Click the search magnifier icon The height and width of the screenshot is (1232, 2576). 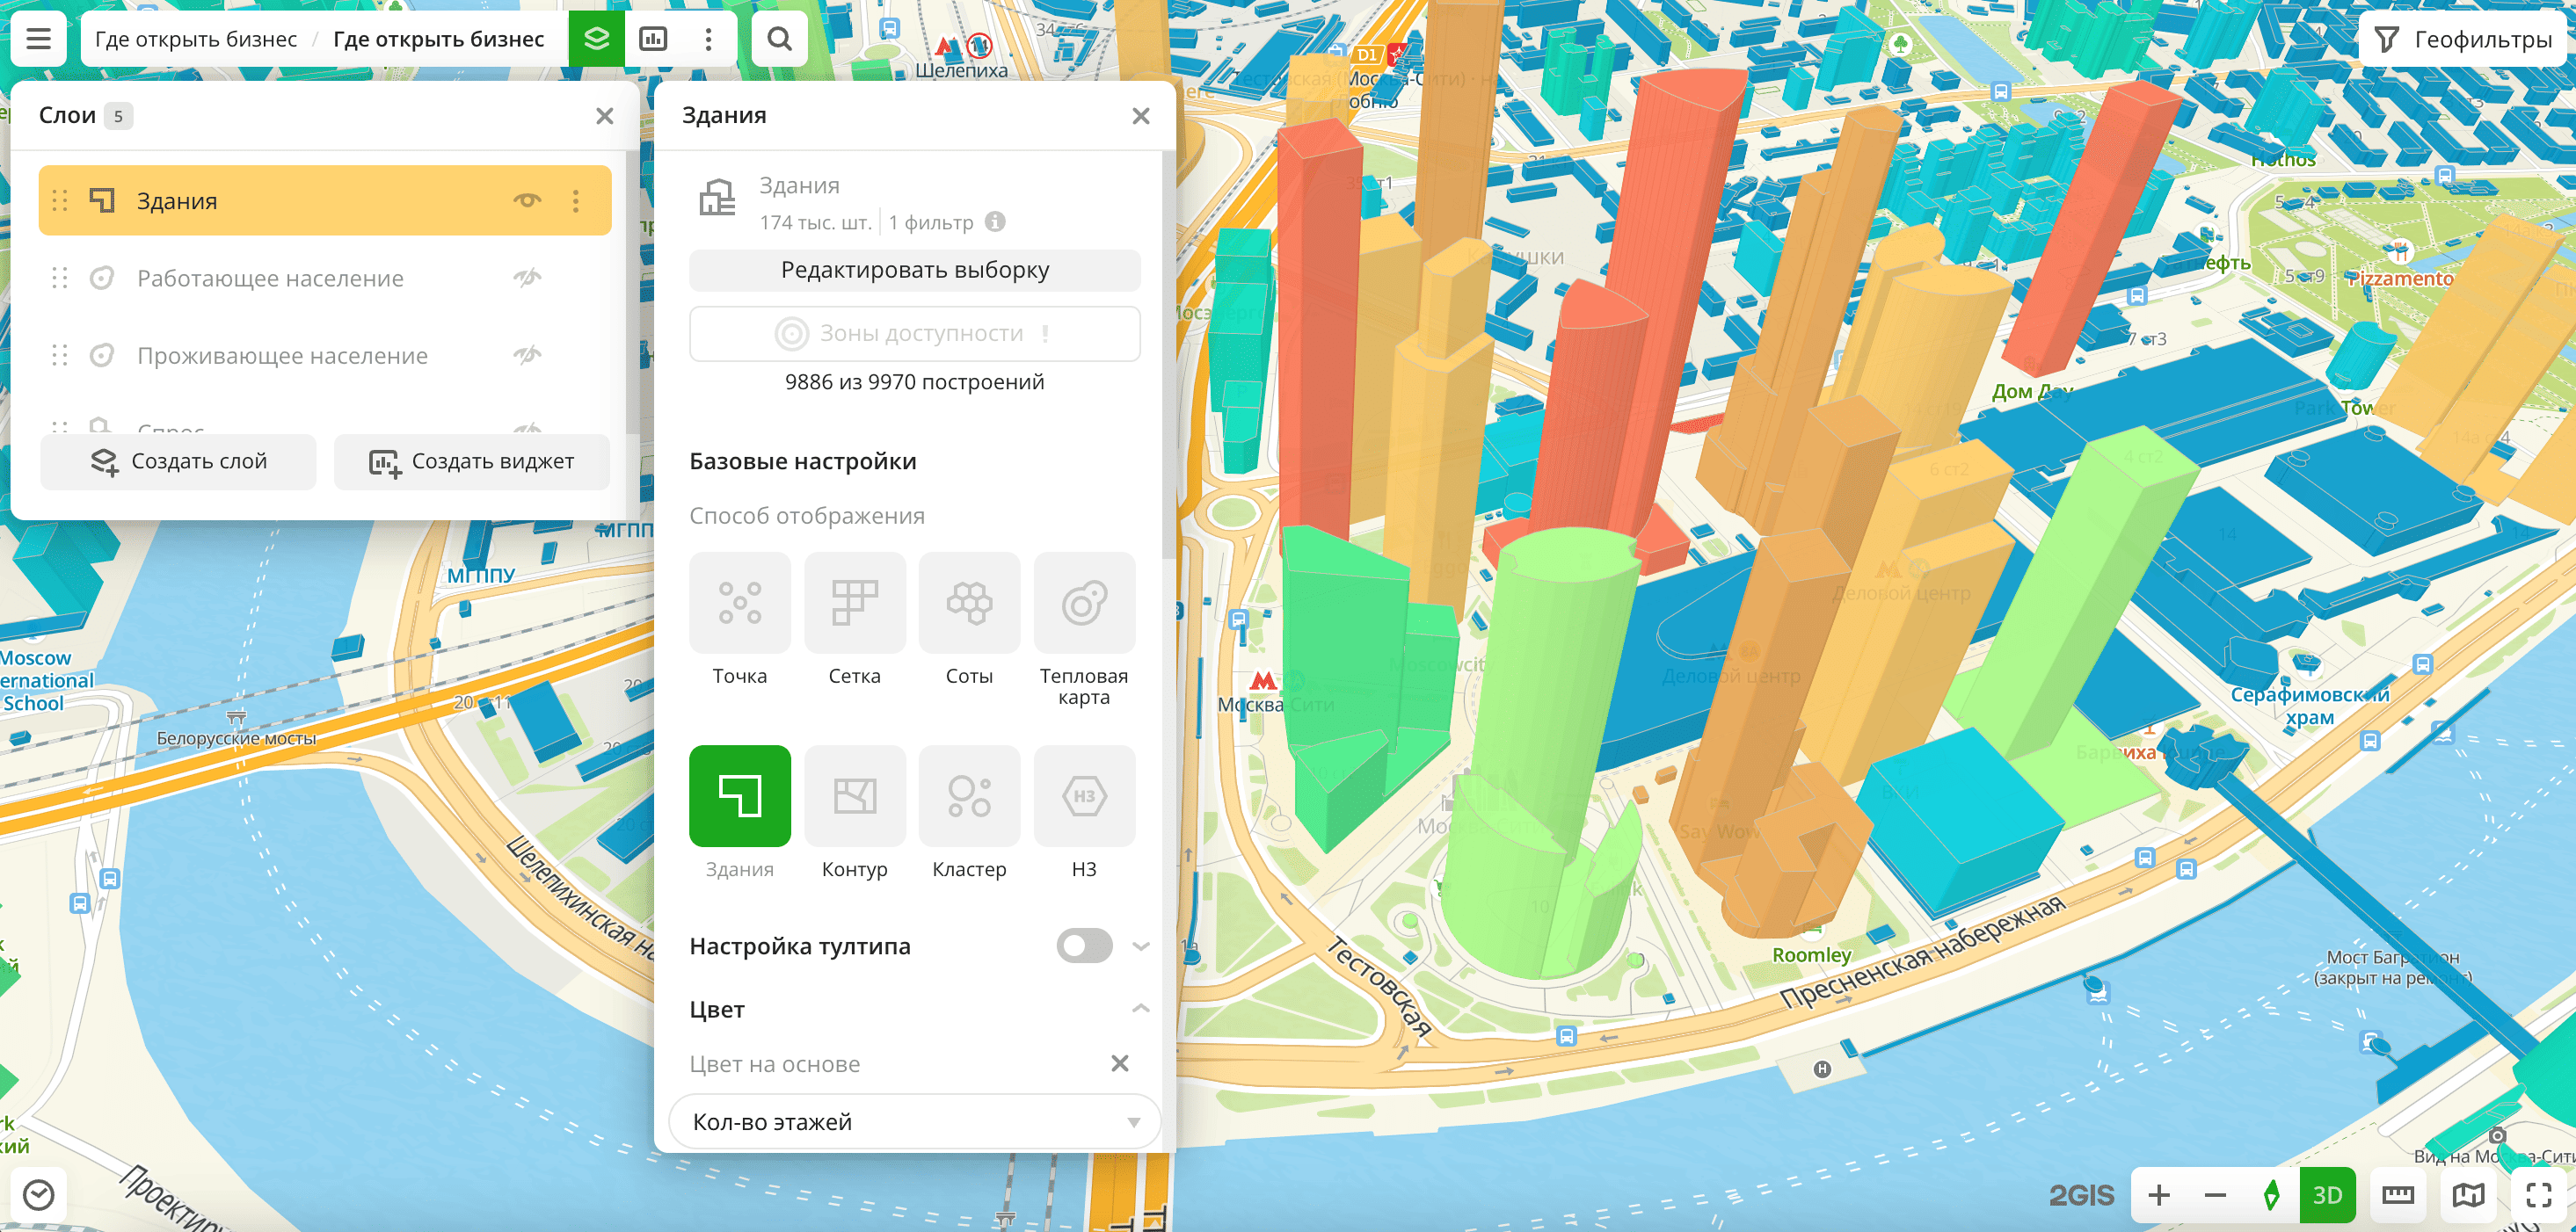(779, 39)
